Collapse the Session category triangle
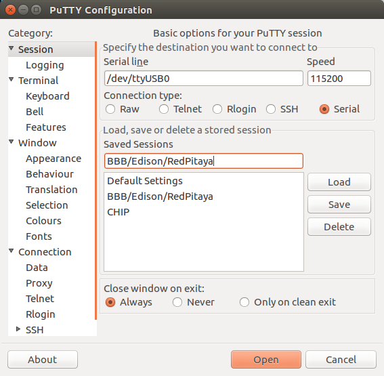Screen dimensions: 384x376 (12, 48)
